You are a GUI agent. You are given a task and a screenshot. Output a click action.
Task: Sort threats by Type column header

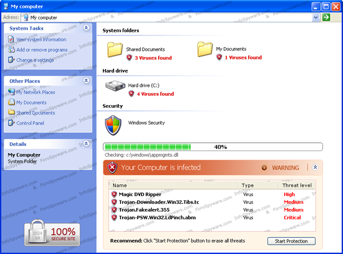(257, 185)
